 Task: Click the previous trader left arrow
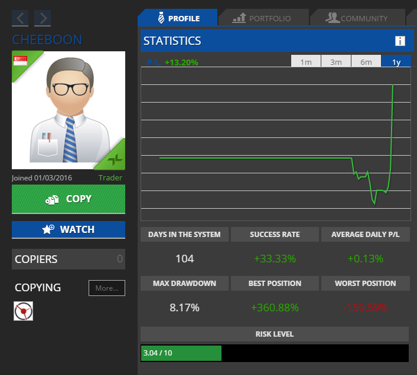[x=20, y=18]
